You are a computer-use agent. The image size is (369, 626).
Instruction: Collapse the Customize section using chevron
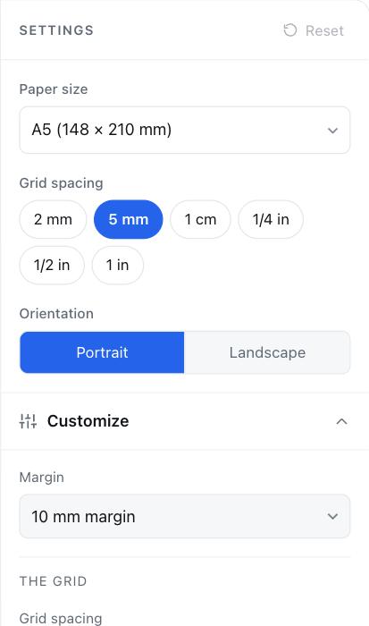[x=342, y=421]
